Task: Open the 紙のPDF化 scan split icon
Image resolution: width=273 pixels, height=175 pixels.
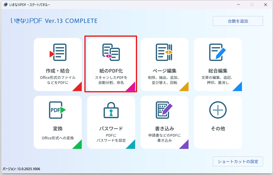Action: coord(111,52)
